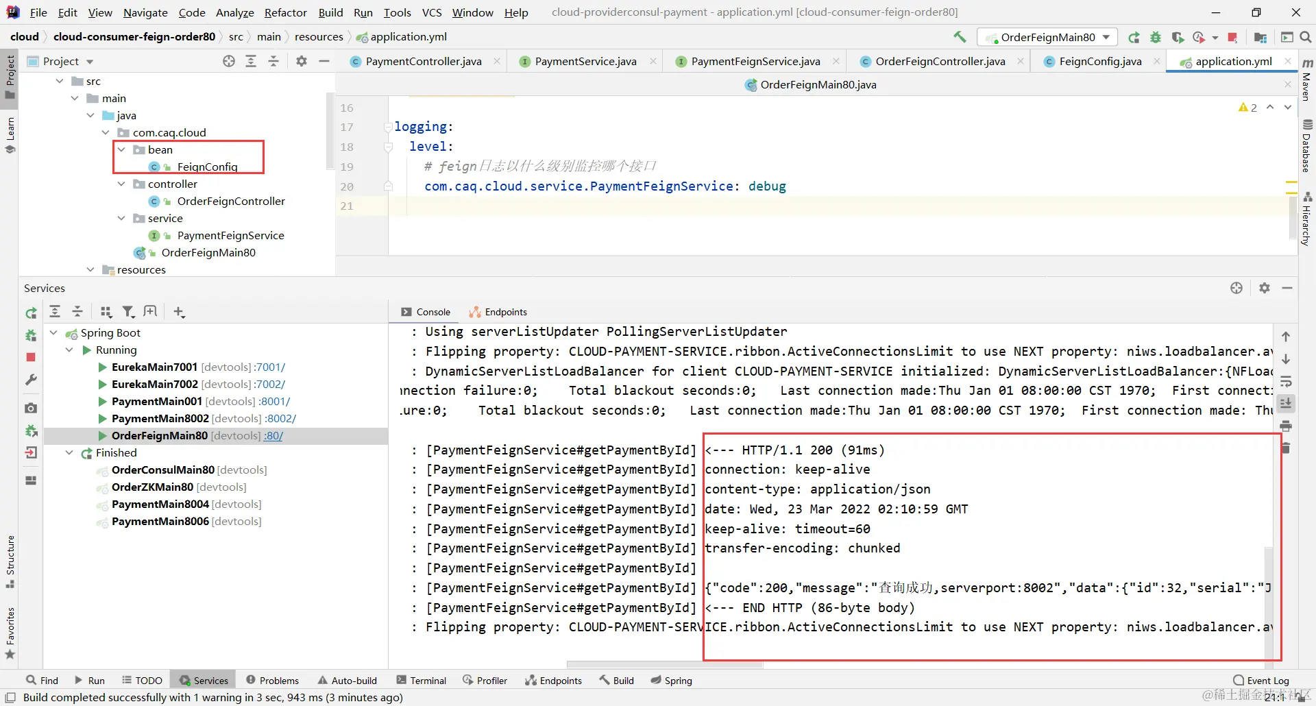This screenshot has height=706, width=1316.
Task: Take a thread dump with camera icon
Action: pos(31,408)
